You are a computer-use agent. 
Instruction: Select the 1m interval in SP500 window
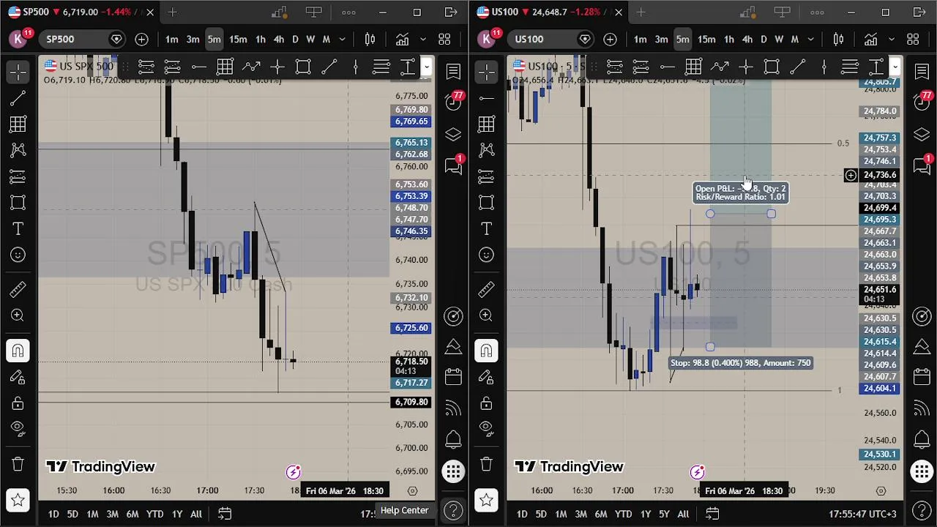(x=172, y=40)
